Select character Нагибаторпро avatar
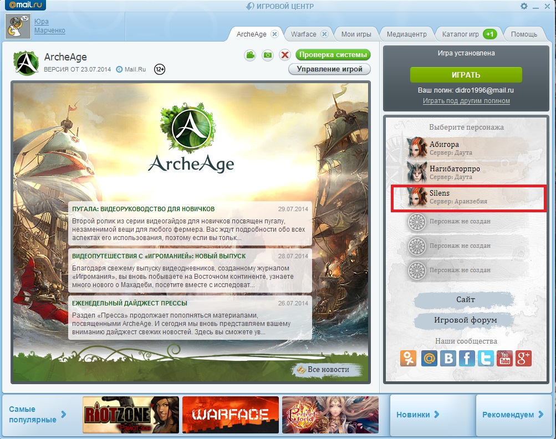Image resolution: width=556 pixels, height=439 pixels. [417, 172]
